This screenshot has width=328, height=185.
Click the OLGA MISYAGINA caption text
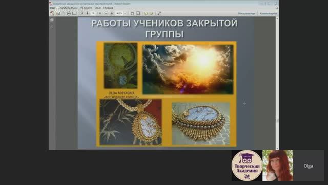pyautogui.click(x=121, y=93)
